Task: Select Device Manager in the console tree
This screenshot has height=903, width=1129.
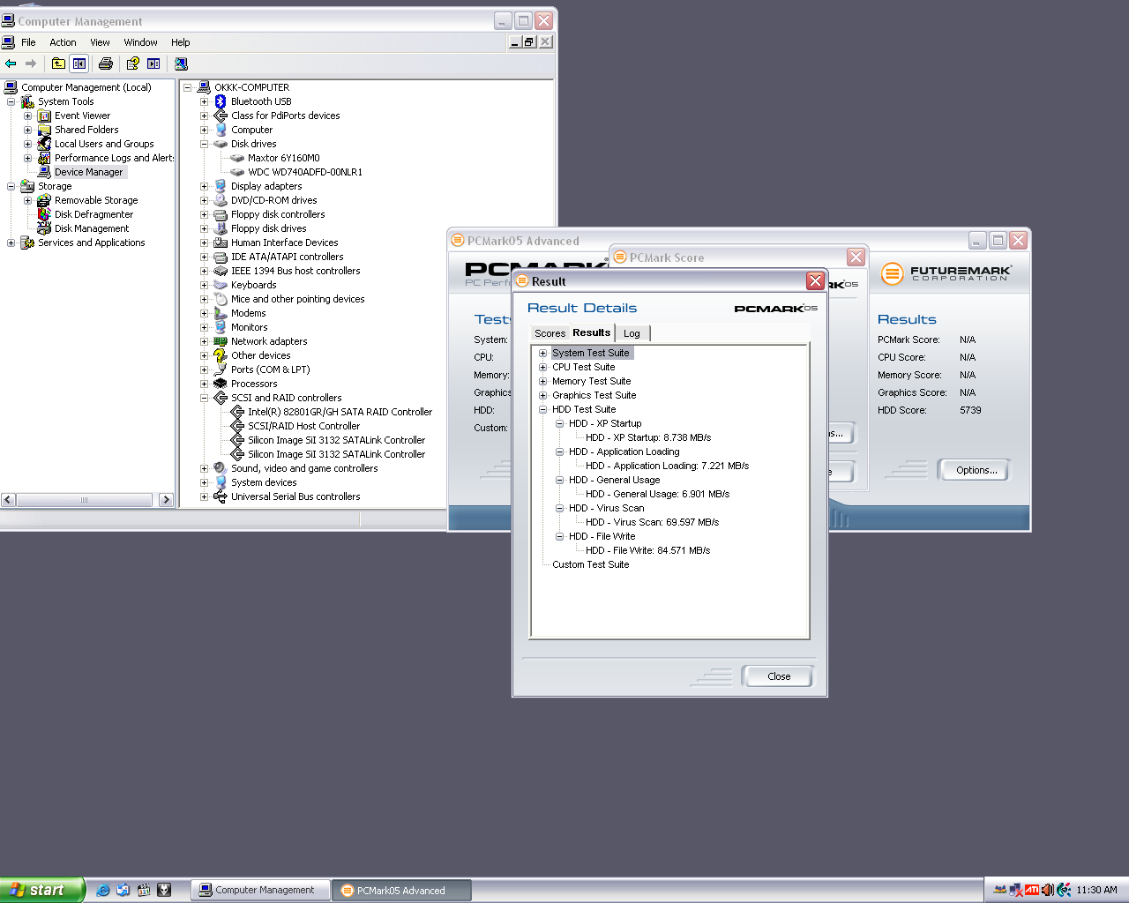Action: click(x=88, y=172)
